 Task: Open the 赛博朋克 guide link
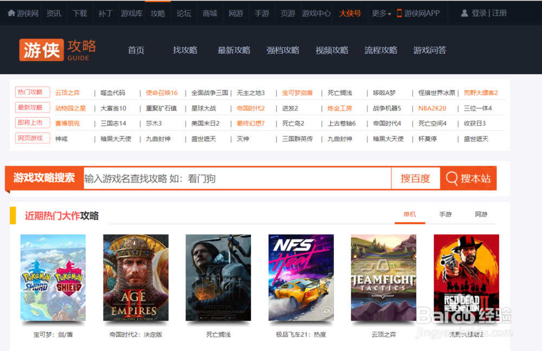67,123
